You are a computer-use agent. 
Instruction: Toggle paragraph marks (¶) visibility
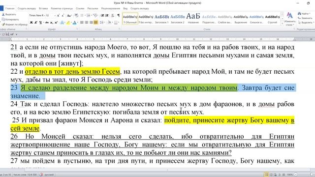point(118,15)
